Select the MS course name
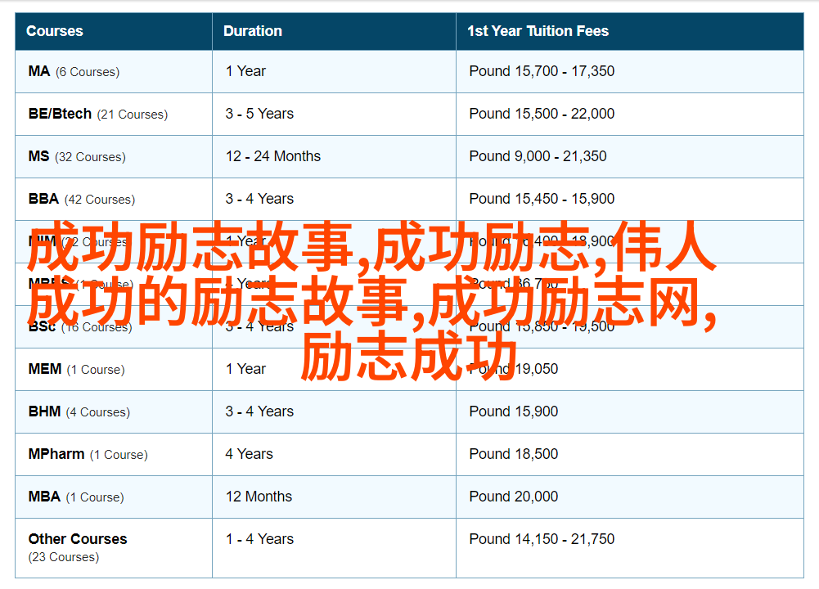The width and height of the screenshot is (819, 589). click(39, 156)
